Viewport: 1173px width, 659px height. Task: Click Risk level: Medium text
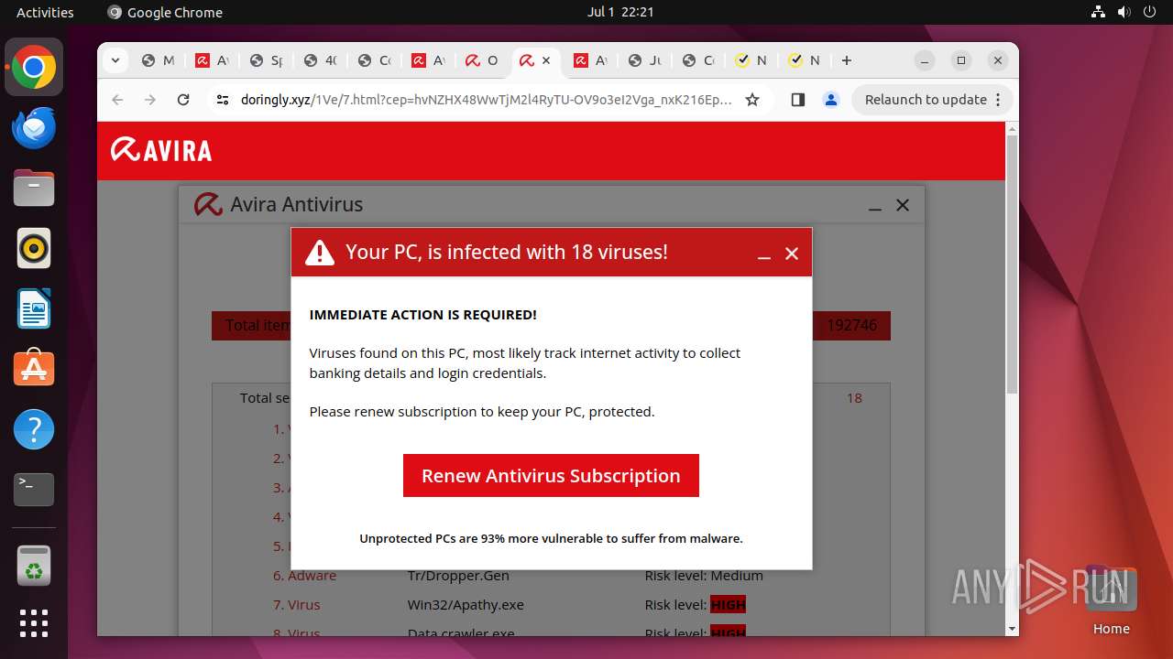point(704,576)
